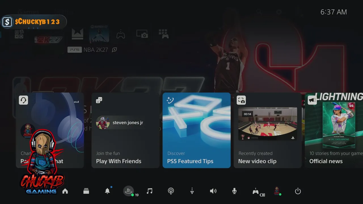Select the Power icon
Viewport: 363px width, 204px height.
(x=298, y=191)
